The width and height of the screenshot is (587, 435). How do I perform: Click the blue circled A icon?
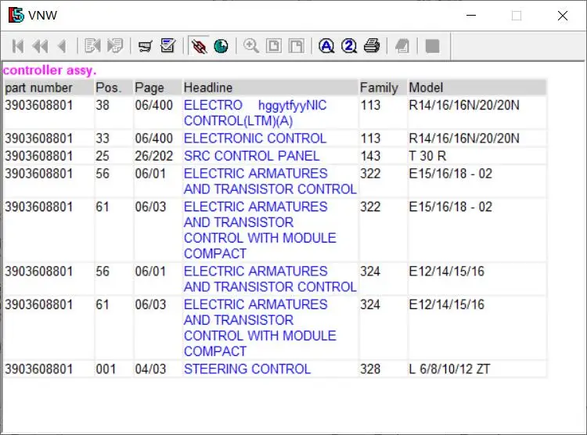[326, 46]
